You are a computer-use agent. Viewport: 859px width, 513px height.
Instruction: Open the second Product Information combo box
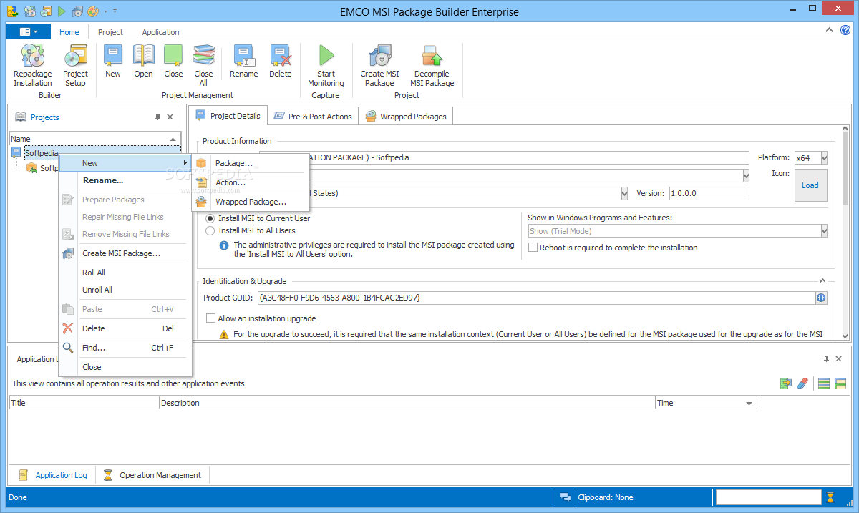point(746,175)
